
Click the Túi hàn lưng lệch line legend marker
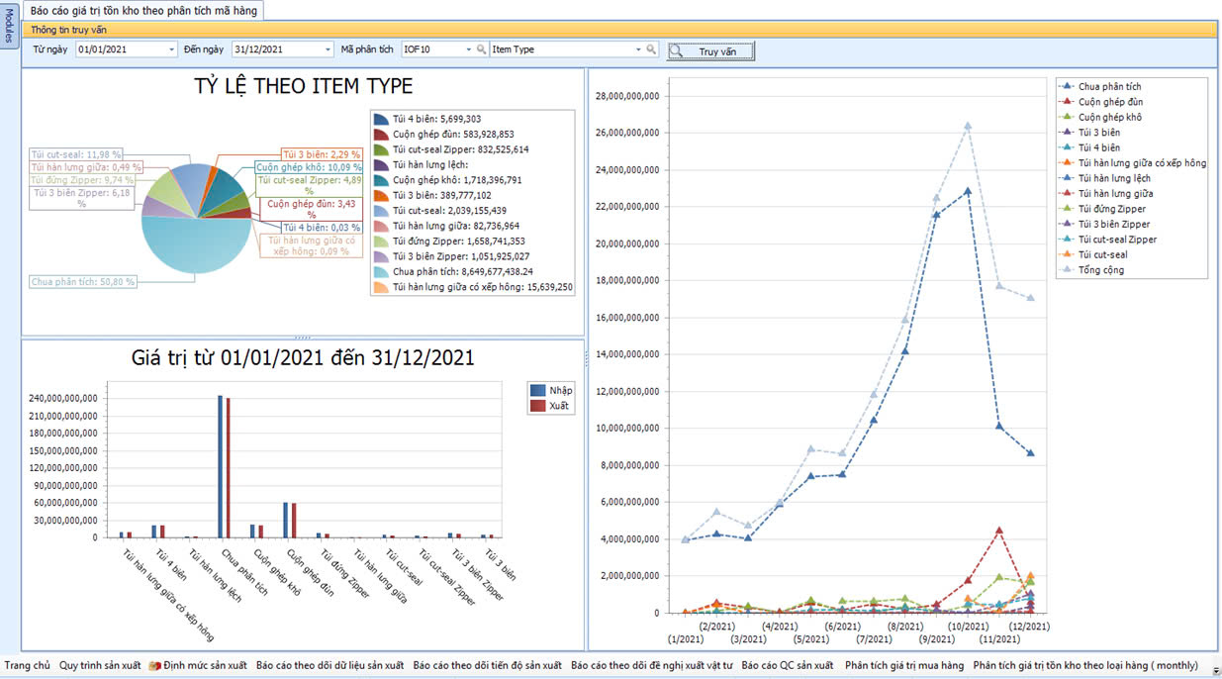point(1067,178)
